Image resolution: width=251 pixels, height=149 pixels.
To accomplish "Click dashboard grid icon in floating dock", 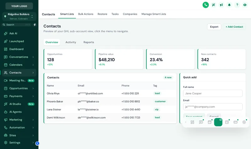I will point(192,122).
